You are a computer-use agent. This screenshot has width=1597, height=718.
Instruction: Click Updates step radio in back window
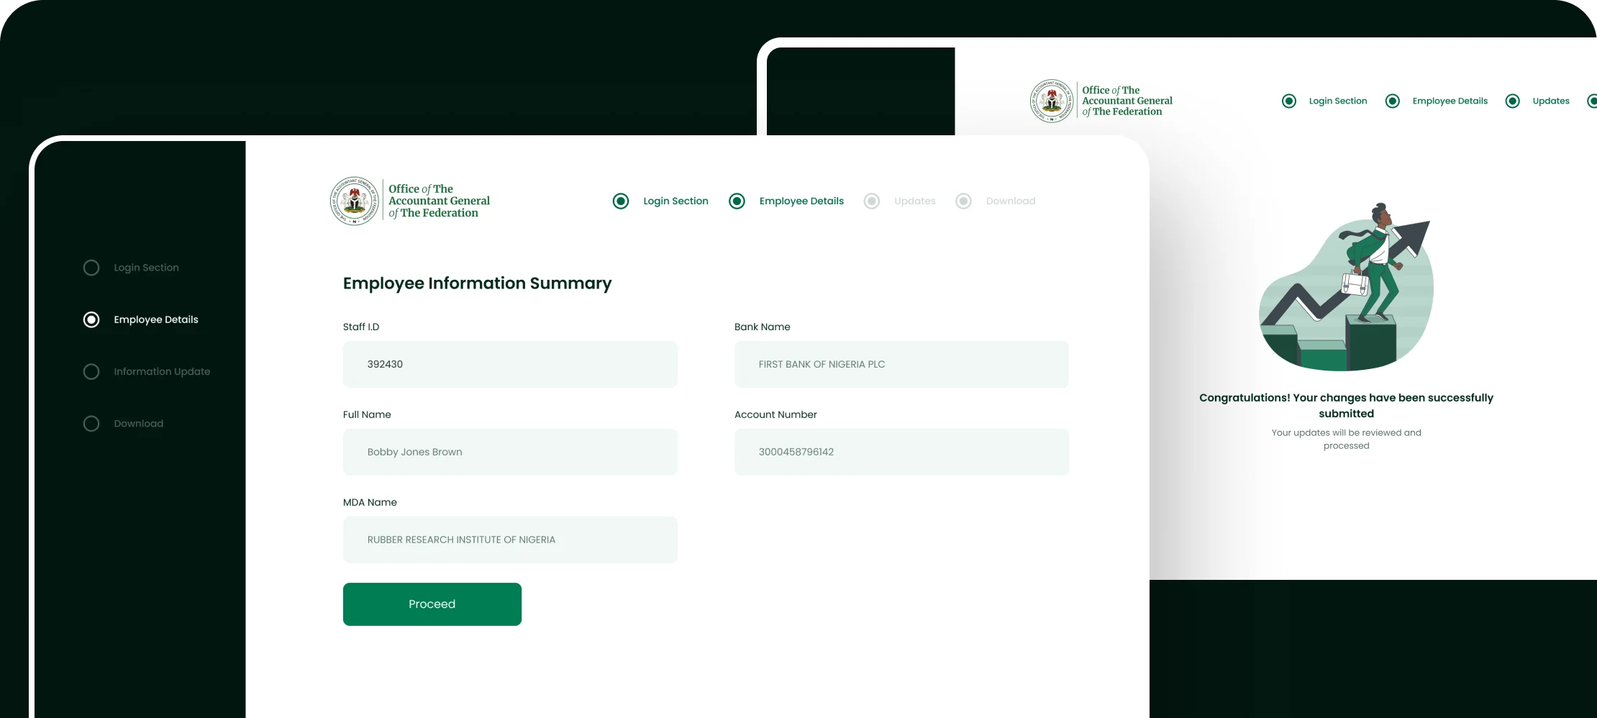coord(1513,101)
